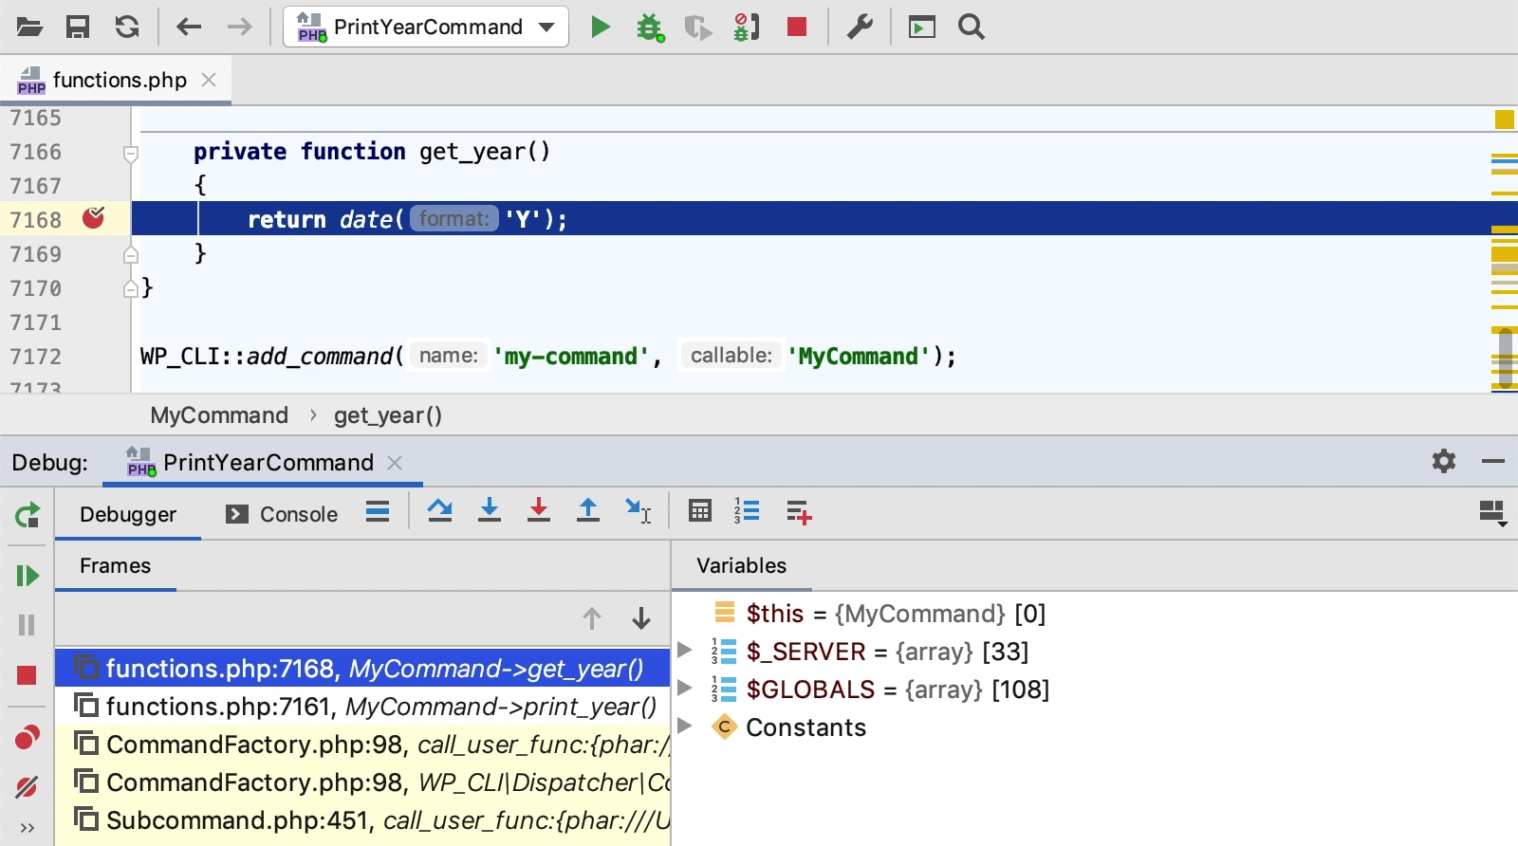Start debugging with the bug icon
1518x846 pixels.
pyautogui.click(x=650, y=27)
